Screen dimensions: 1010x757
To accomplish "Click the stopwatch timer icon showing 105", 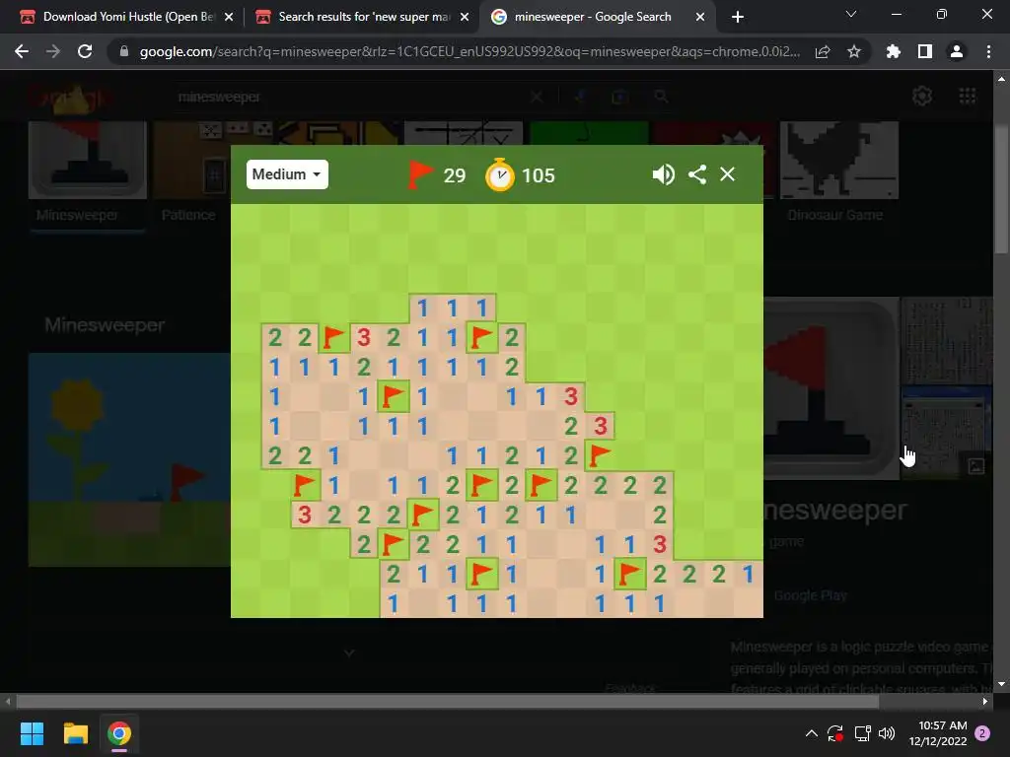I will [500, 175].
